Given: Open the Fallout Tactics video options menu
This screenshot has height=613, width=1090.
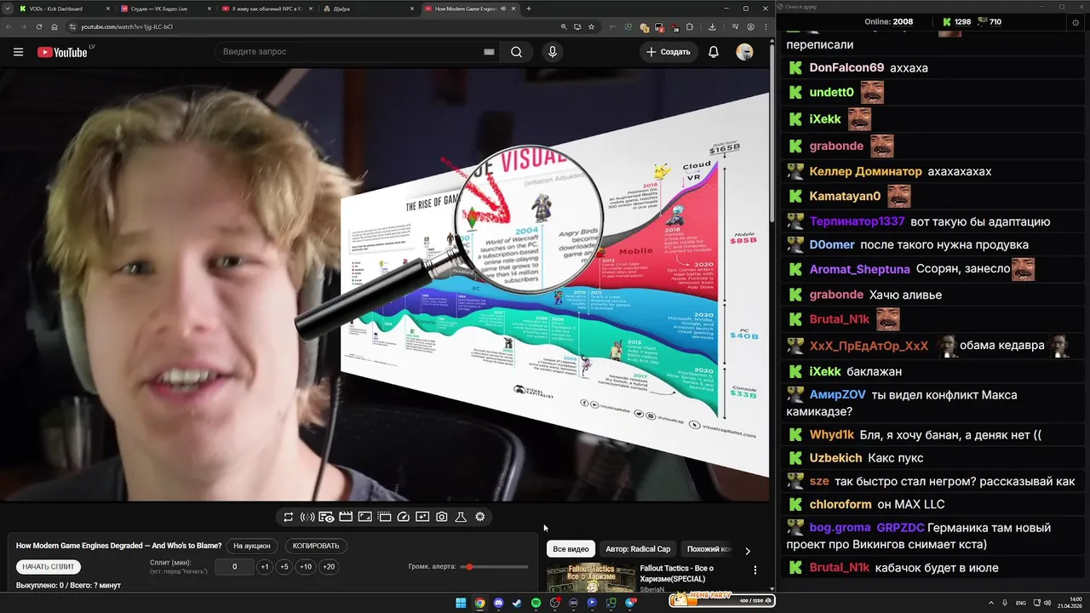Looking at the screenshot, I should click(754, 570).
